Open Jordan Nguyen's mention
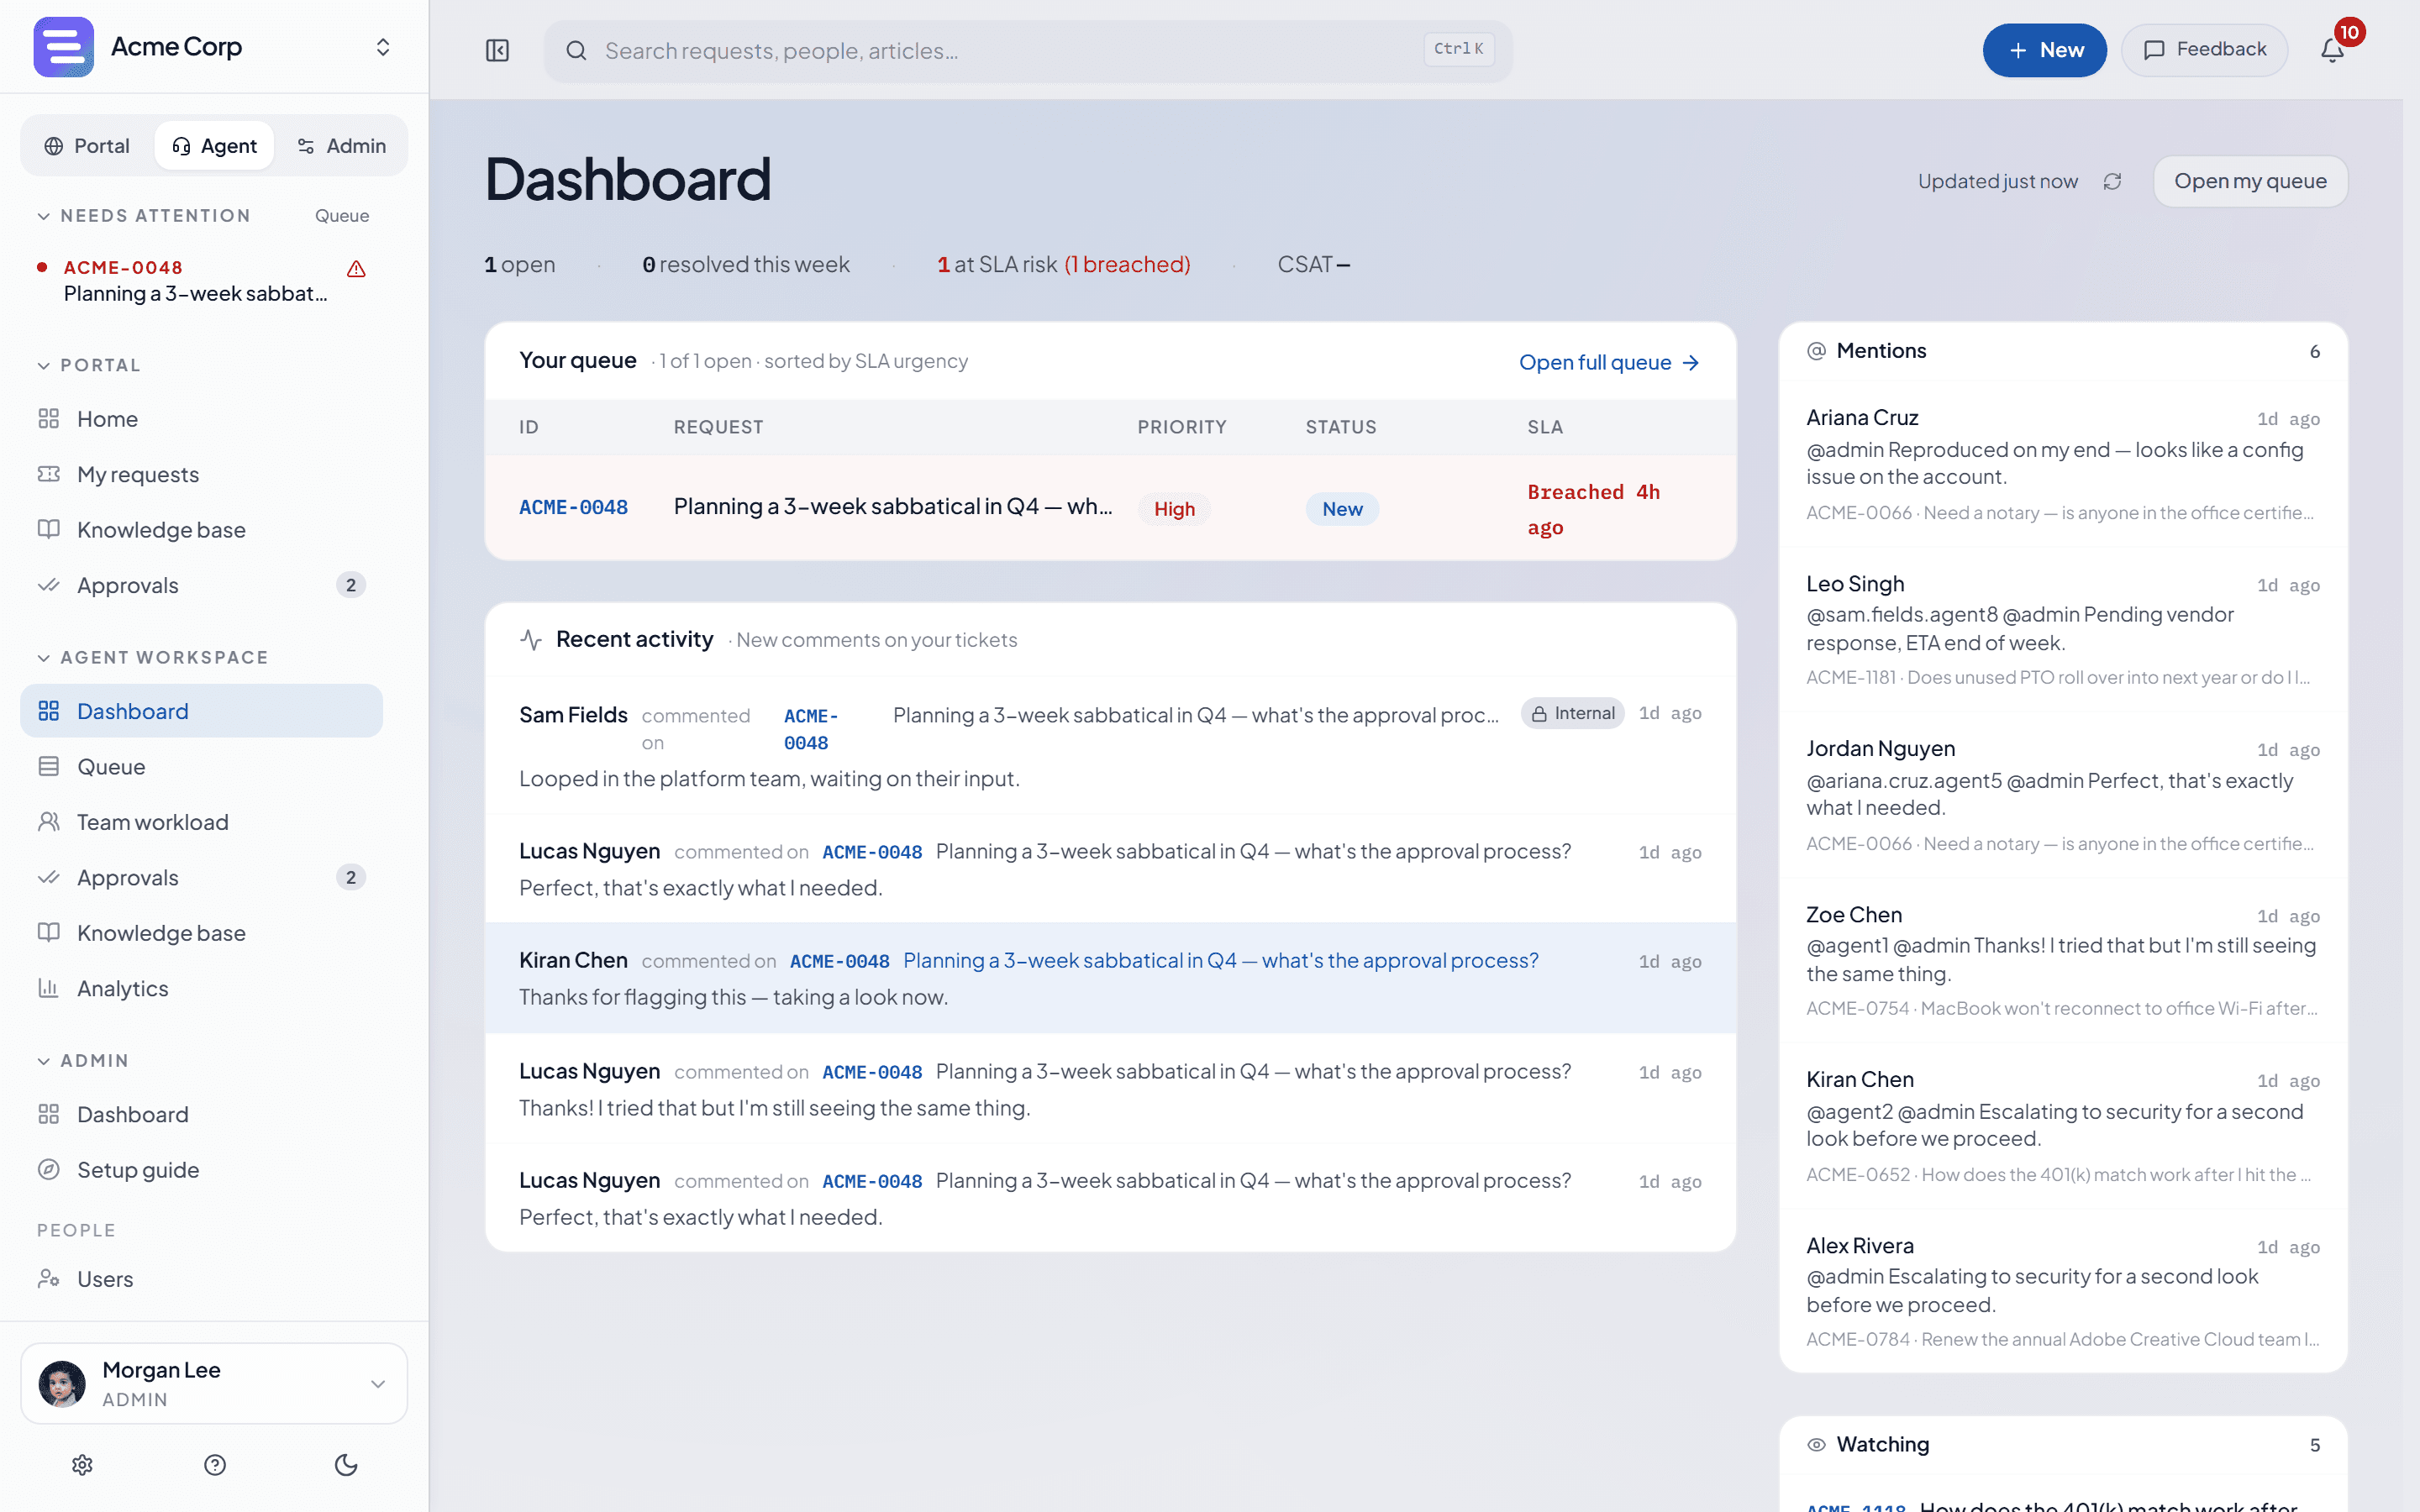This screenshot has height=1512, width=2420. point(2062,795)
